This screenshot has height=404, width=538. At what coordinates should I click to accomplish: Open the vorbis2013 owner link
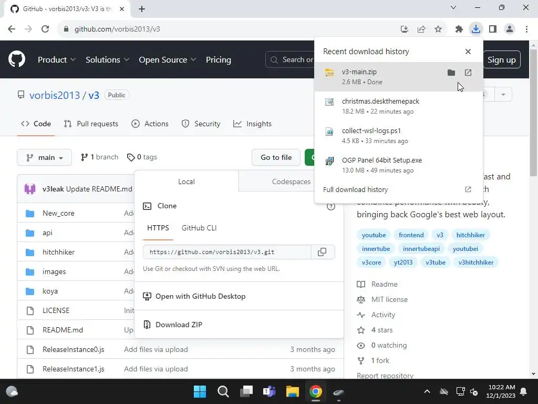point(55,95)
